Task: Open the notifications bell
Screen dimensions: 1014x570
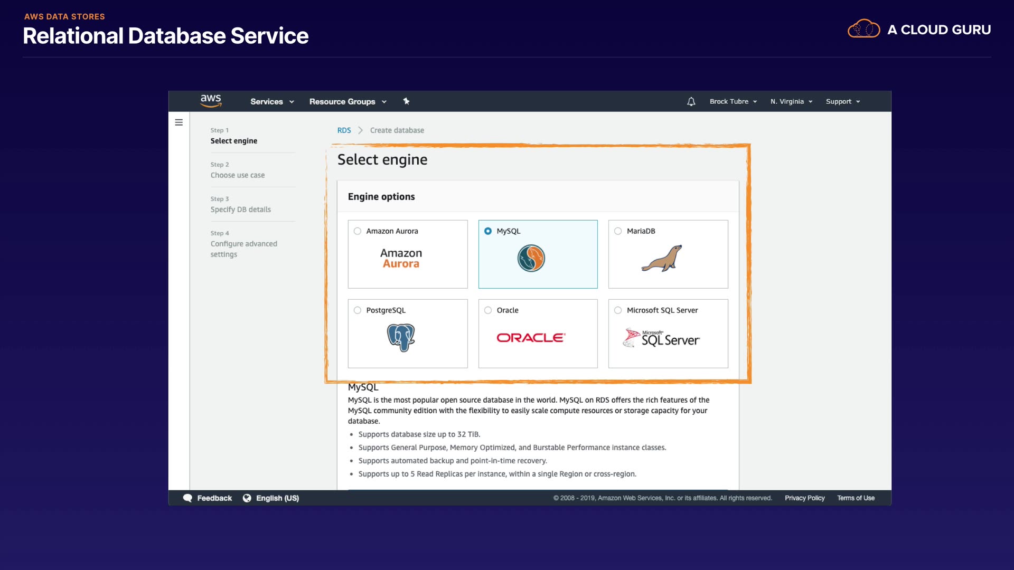Action: point(691,101)
